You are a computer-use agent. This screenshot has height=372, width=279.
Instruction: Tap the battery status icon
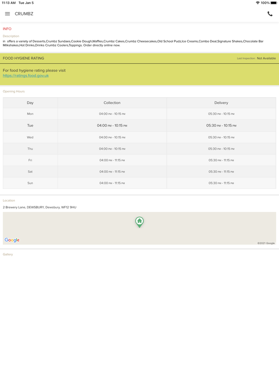coord(274,3)
